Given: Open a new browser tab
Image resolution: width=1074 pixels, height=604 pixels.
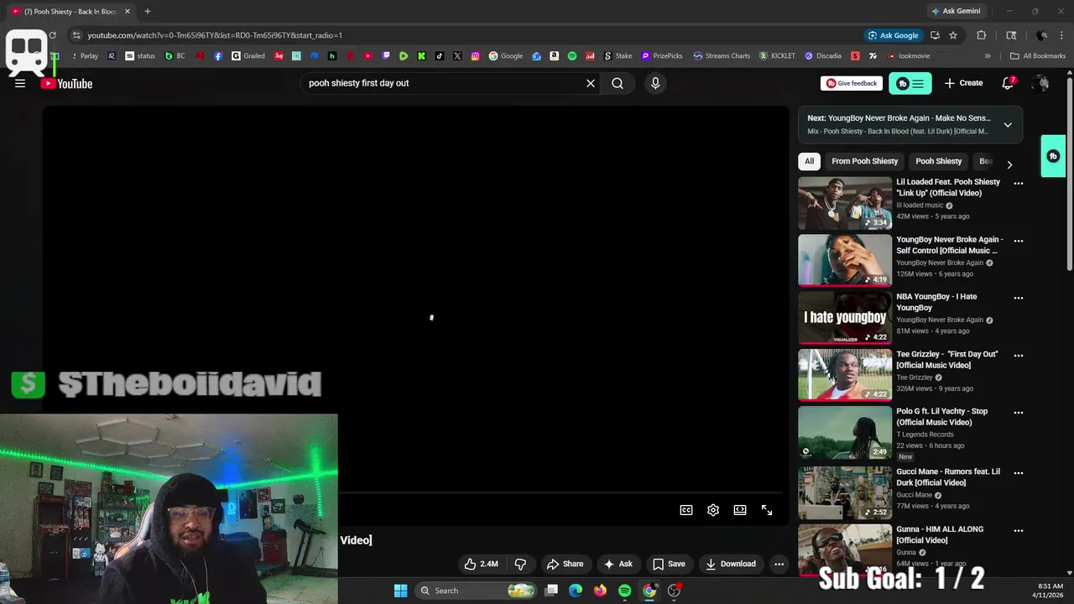Looking at the screenshot, I should click(148, 11).
